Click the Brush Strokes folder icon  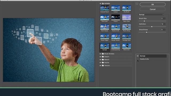tap(103, 54)
